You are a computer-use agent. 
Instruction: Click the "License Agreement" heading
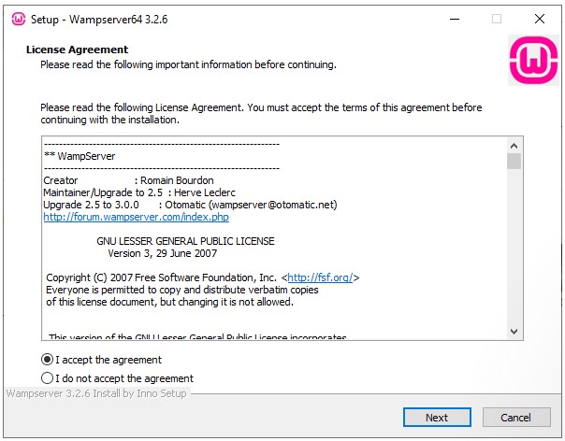coord(78,50)
